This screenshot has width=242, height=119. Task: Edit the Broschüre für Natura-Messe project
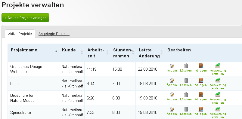pyautogui.click(x=172, y=95)
